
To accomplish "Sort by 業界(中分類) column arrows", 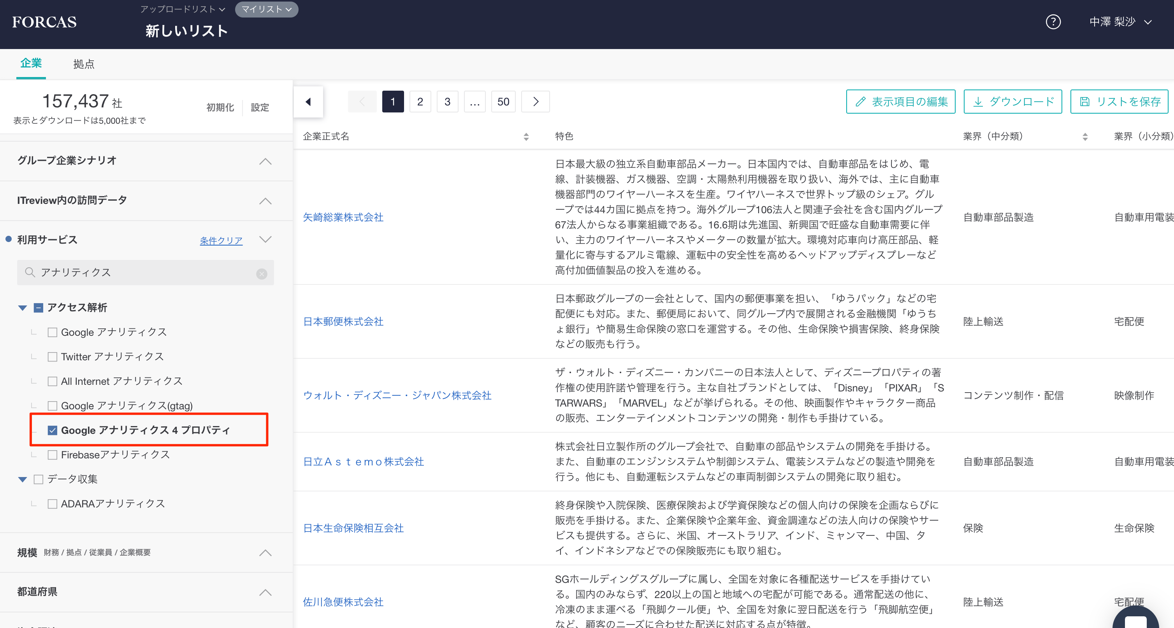I will [x=1085, y=137].
